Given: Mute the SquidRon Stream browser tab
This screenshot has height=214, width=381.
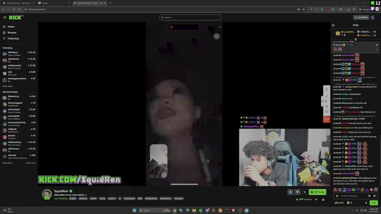Looking at the screenshot, I should coord(101,3).
